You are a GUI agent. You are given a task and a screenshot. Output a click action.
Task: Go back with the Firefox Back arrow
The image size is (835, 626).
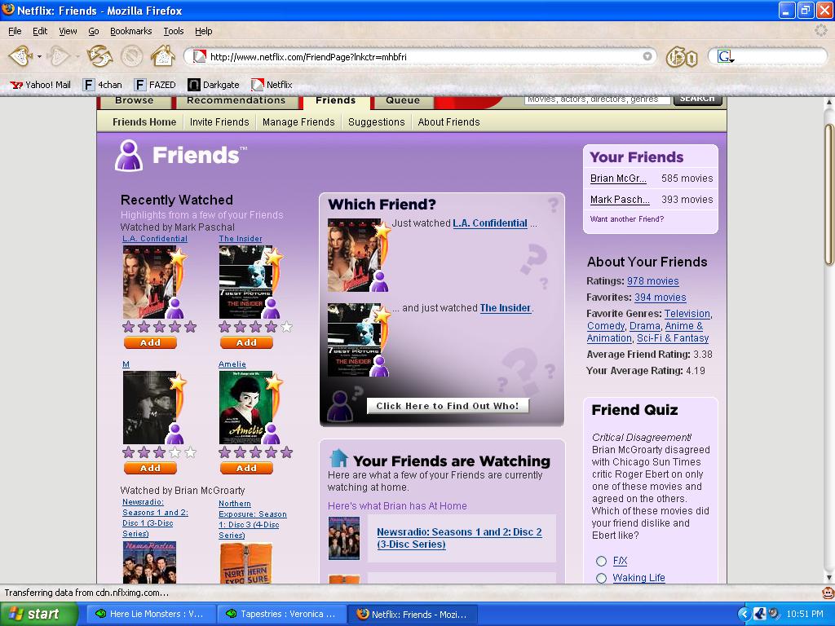(20, 56)
